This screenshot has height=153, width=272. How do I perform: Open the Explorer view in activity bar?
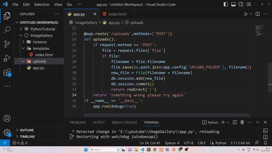pos(7,16)
